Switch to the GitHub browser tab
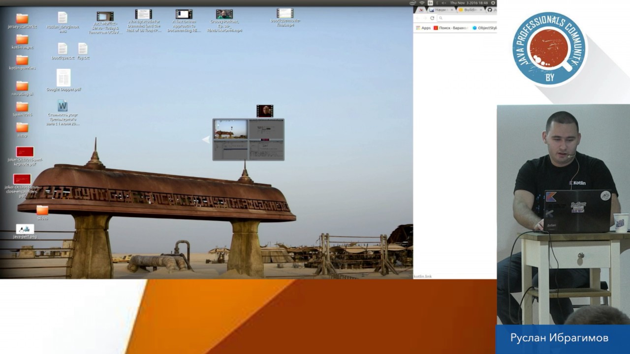The image size is (630, 354). point(491,10)
